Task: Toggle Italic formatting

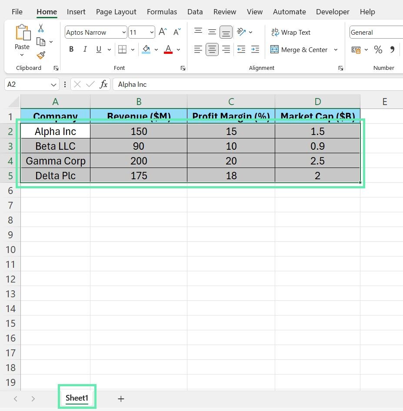Action: [x=85, y=49]
